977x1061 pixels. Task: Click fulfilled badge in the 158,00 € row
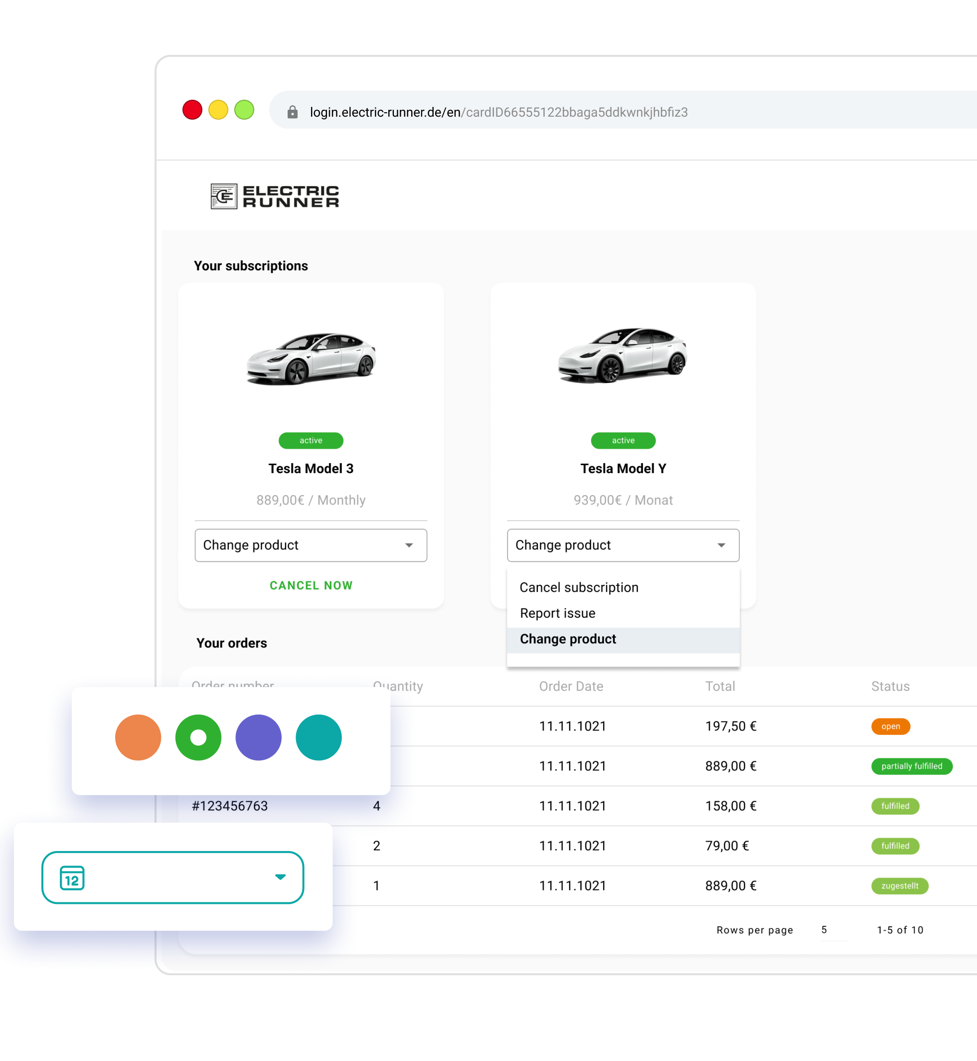coord(895,806)
